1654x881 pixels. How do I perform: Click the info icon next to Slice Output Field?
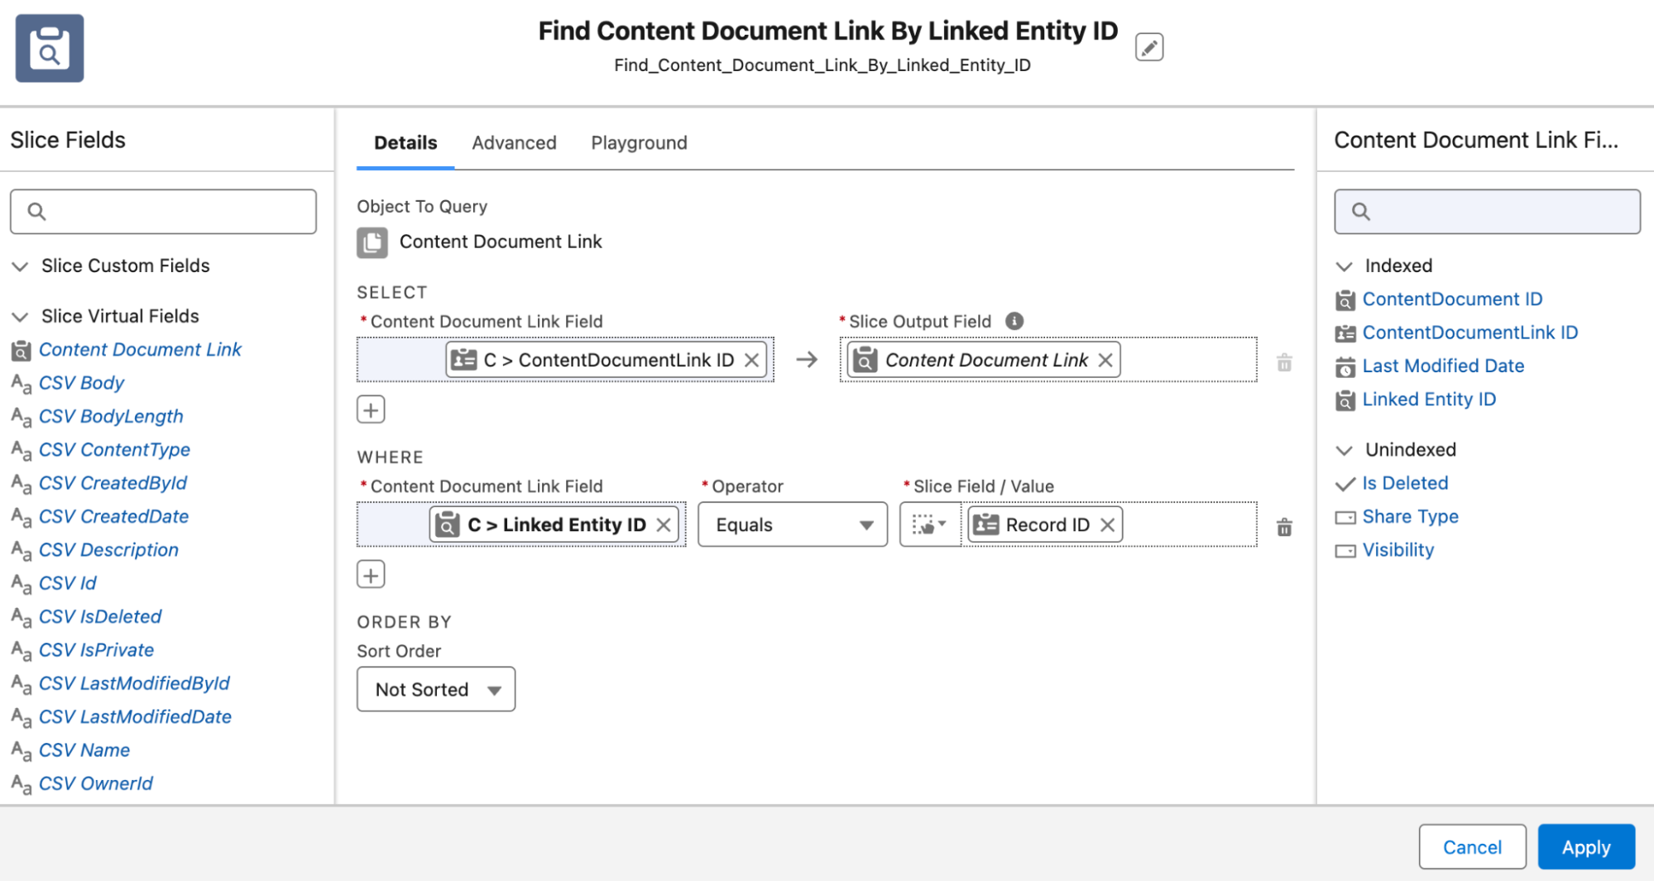(x=1014, y=321)
